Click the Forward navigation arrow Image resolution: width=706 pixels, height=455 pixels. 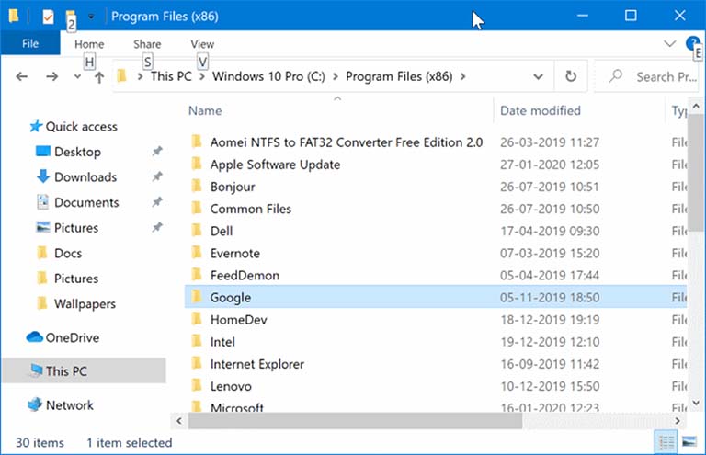(52, 77)
